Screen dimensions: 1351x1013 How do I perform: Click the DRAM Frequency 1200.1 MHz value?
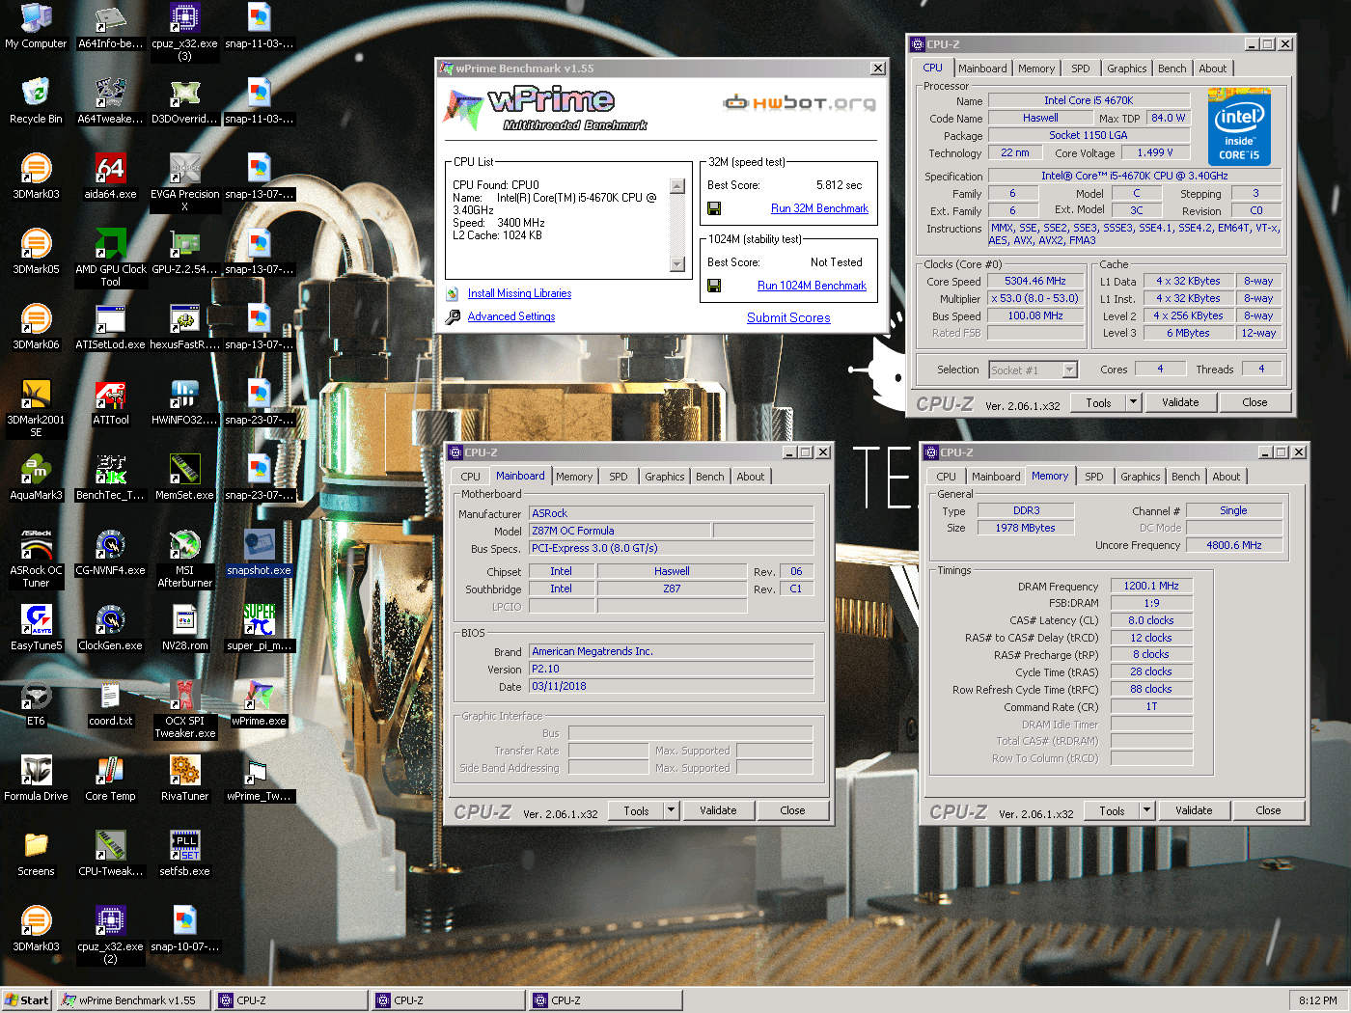pos(1151,586)
